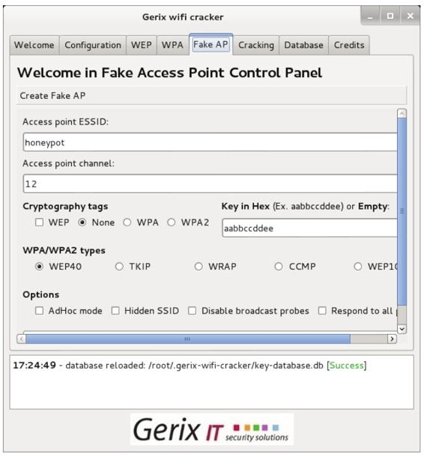Click the Options heading
The height and width of the screenshot is (457, 424).
pos(40,294)
